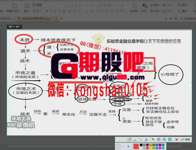
Task: Increase the paragraph indent
Action: (104, 5)
